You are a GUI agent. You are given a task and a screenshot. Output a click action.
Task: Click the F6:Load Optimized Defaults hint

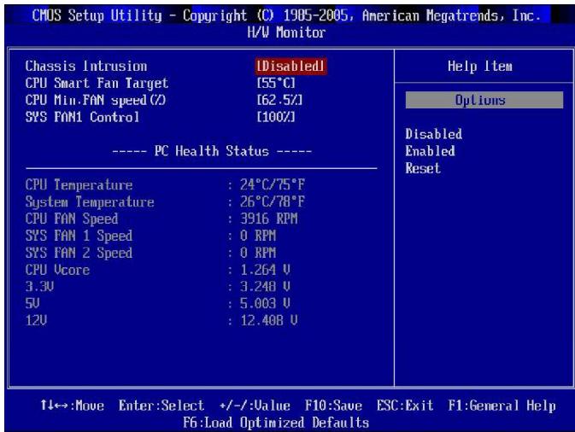276,423
